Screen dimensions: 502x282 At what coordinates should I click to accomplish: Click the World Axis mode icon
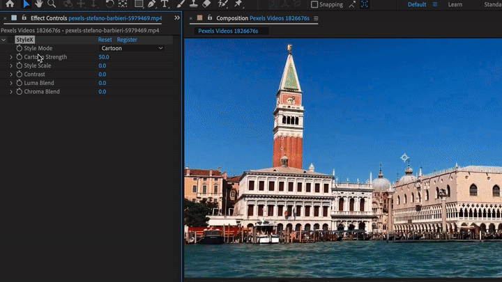pos(285,4)
